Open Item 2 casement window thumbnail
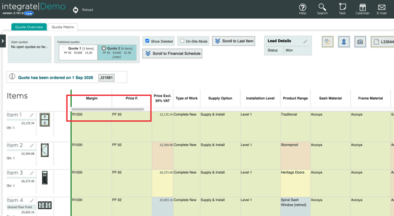Screen dimensions: 394x216 pos(45,150)
